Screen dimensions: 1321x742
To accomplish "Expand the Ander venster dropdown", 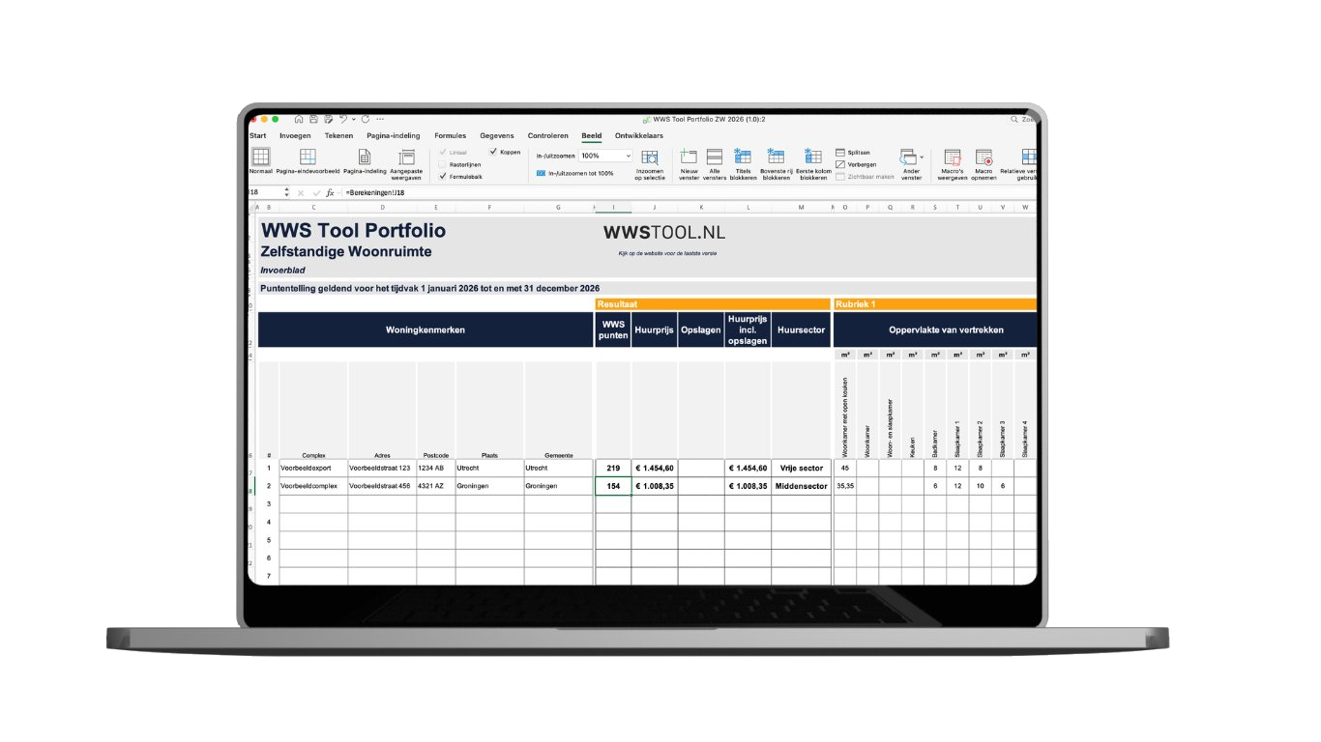I will click(922, 156).
